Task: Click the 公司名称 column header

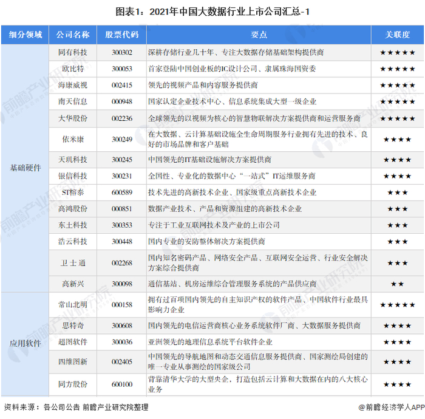Action: pyautogui.click(x=73, y=35)
